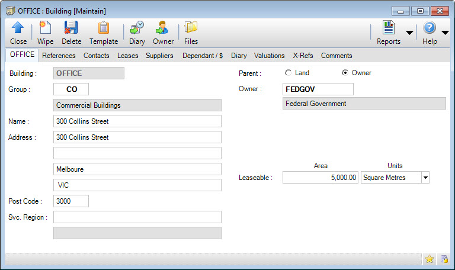Open the Dependant / $ tab
The width and height of the screenshot is (455, 270).
[x=203, y=56]
